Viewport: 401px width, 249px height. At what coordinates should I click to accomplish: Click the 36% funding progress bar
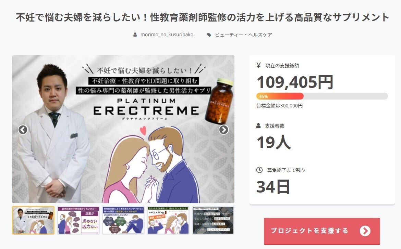(322, 96)
